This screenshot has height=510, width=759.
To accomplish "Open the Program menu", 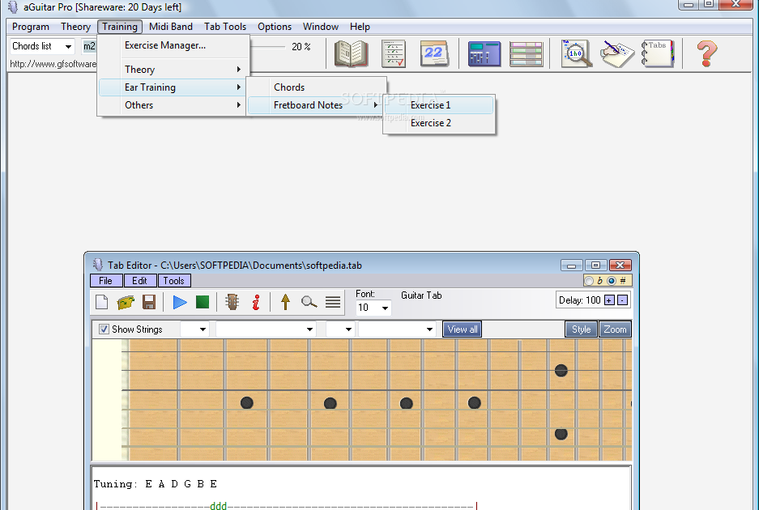I will coord(31,27).
